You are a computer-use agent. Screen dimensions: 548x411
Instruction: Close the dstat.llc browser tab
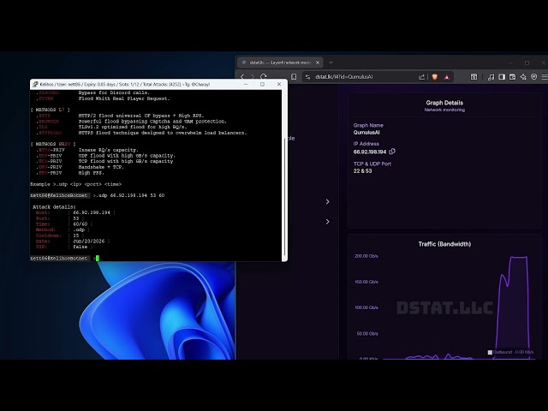click(x=318, y=63)
